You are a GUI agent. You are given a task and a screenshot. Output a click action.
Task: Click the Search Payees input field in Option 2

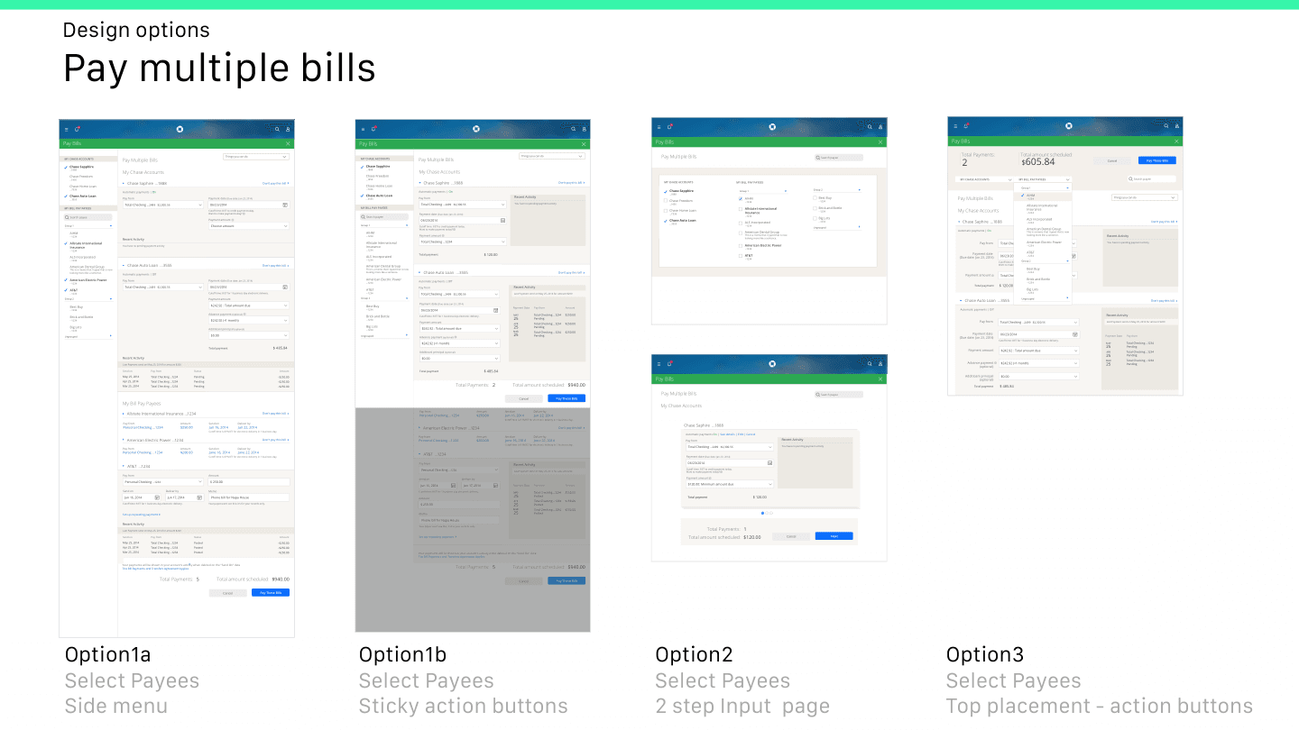840,156
